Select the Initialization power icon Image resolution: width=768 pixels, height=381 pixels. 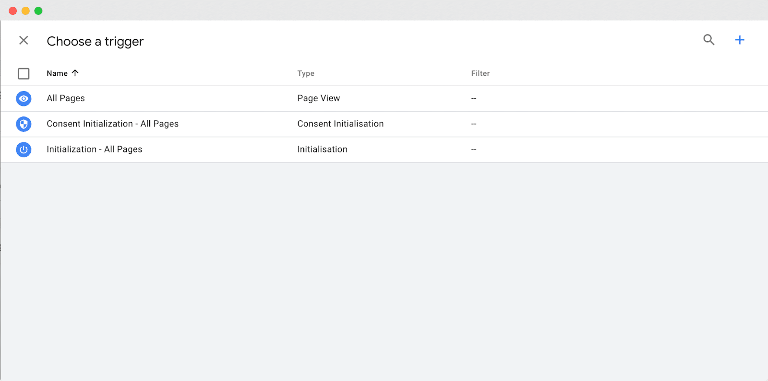(x=24, y=150)
